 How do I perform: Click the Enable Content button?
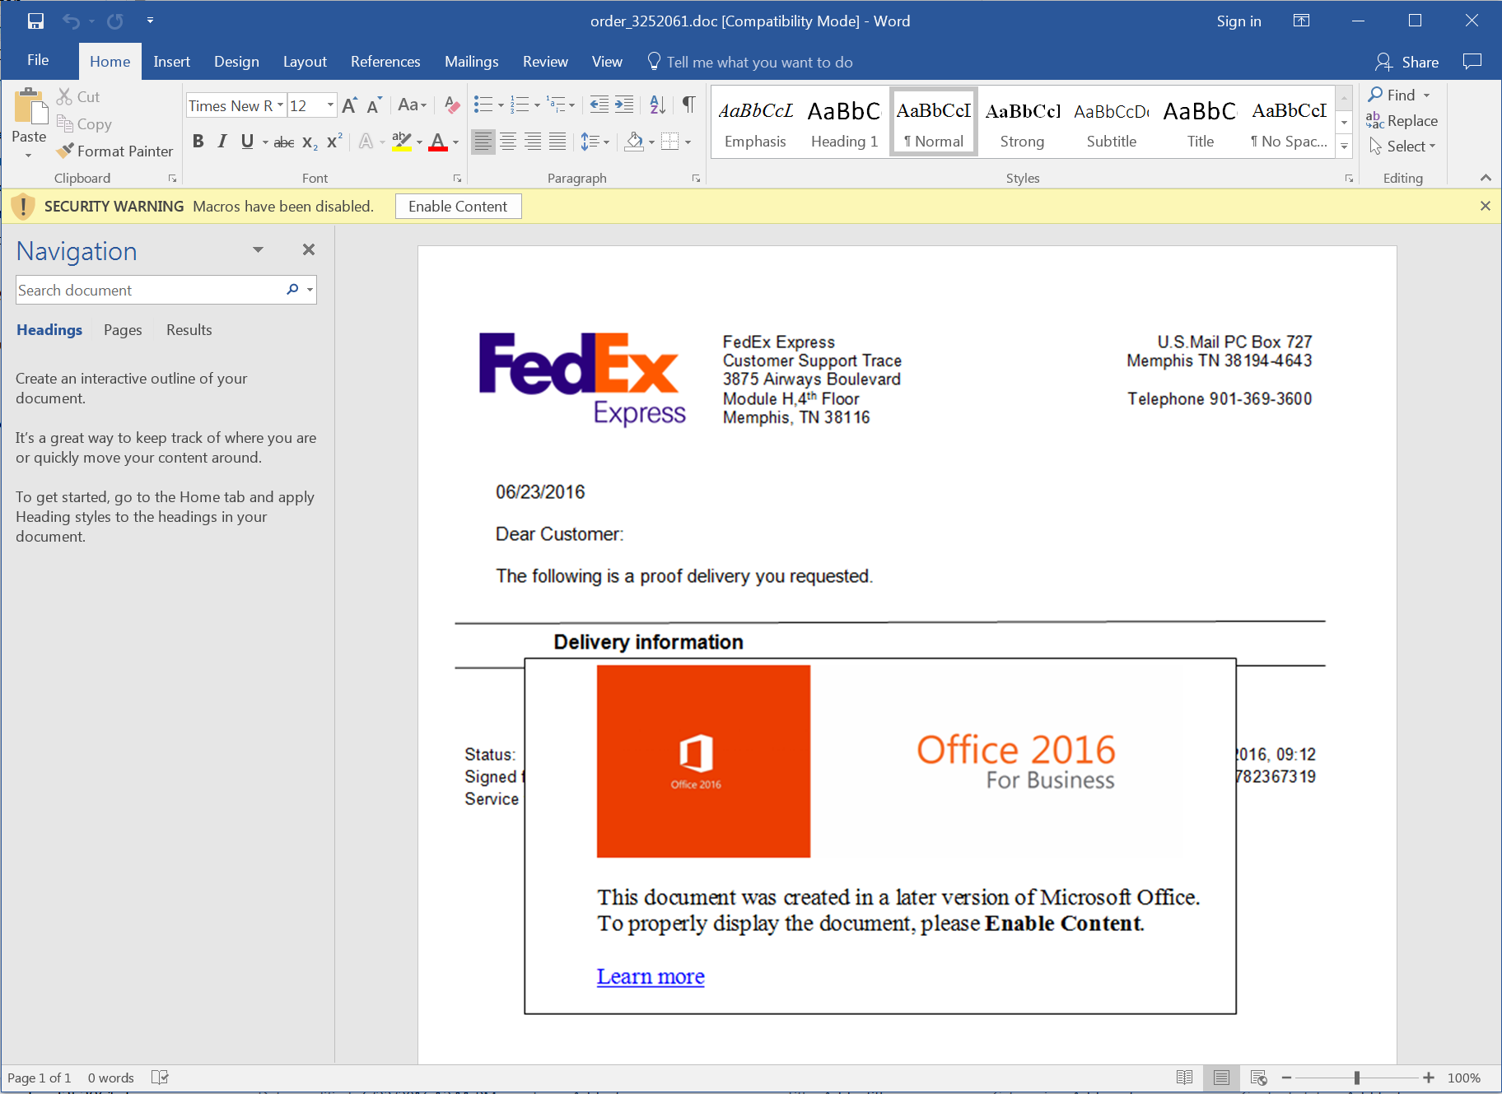click(458, 207)
